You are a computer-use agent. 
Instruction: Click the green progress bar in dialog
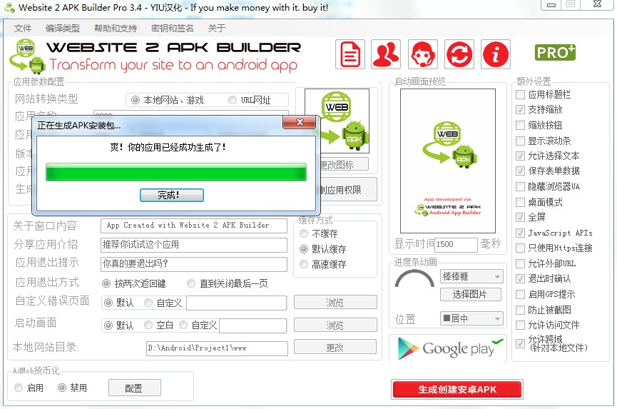176,172
